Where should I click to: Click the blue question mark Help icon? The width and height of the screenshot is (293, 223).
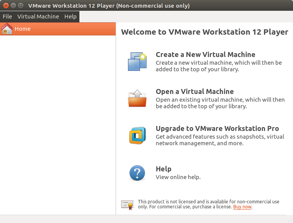point(137,173)
